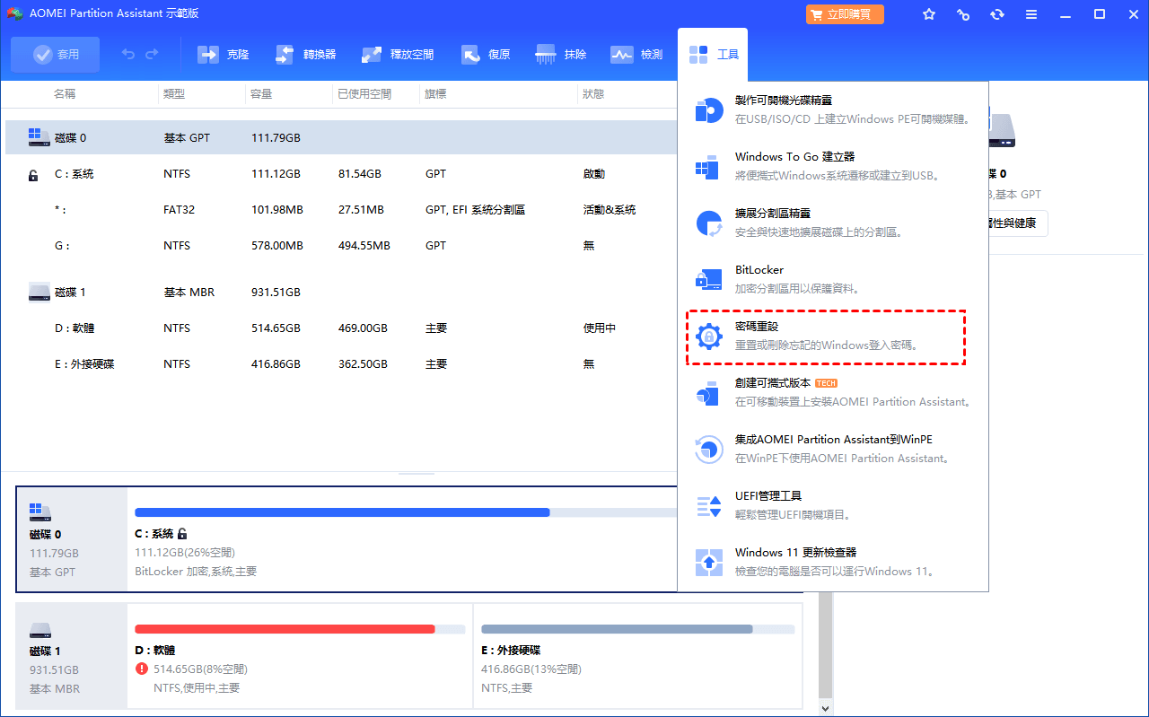1149x717 pixels.
Task: Choose 集成AOMEI Partition Assistant到WinPE
Action: click(833, 449)
